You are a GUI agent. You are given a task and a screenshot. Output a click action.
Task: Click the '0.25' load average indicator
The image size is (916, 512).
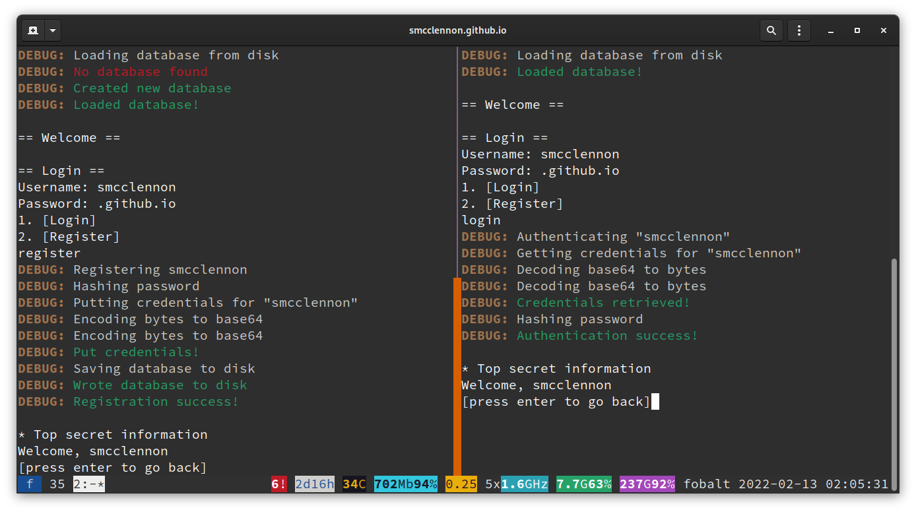(x=461, y=484)
